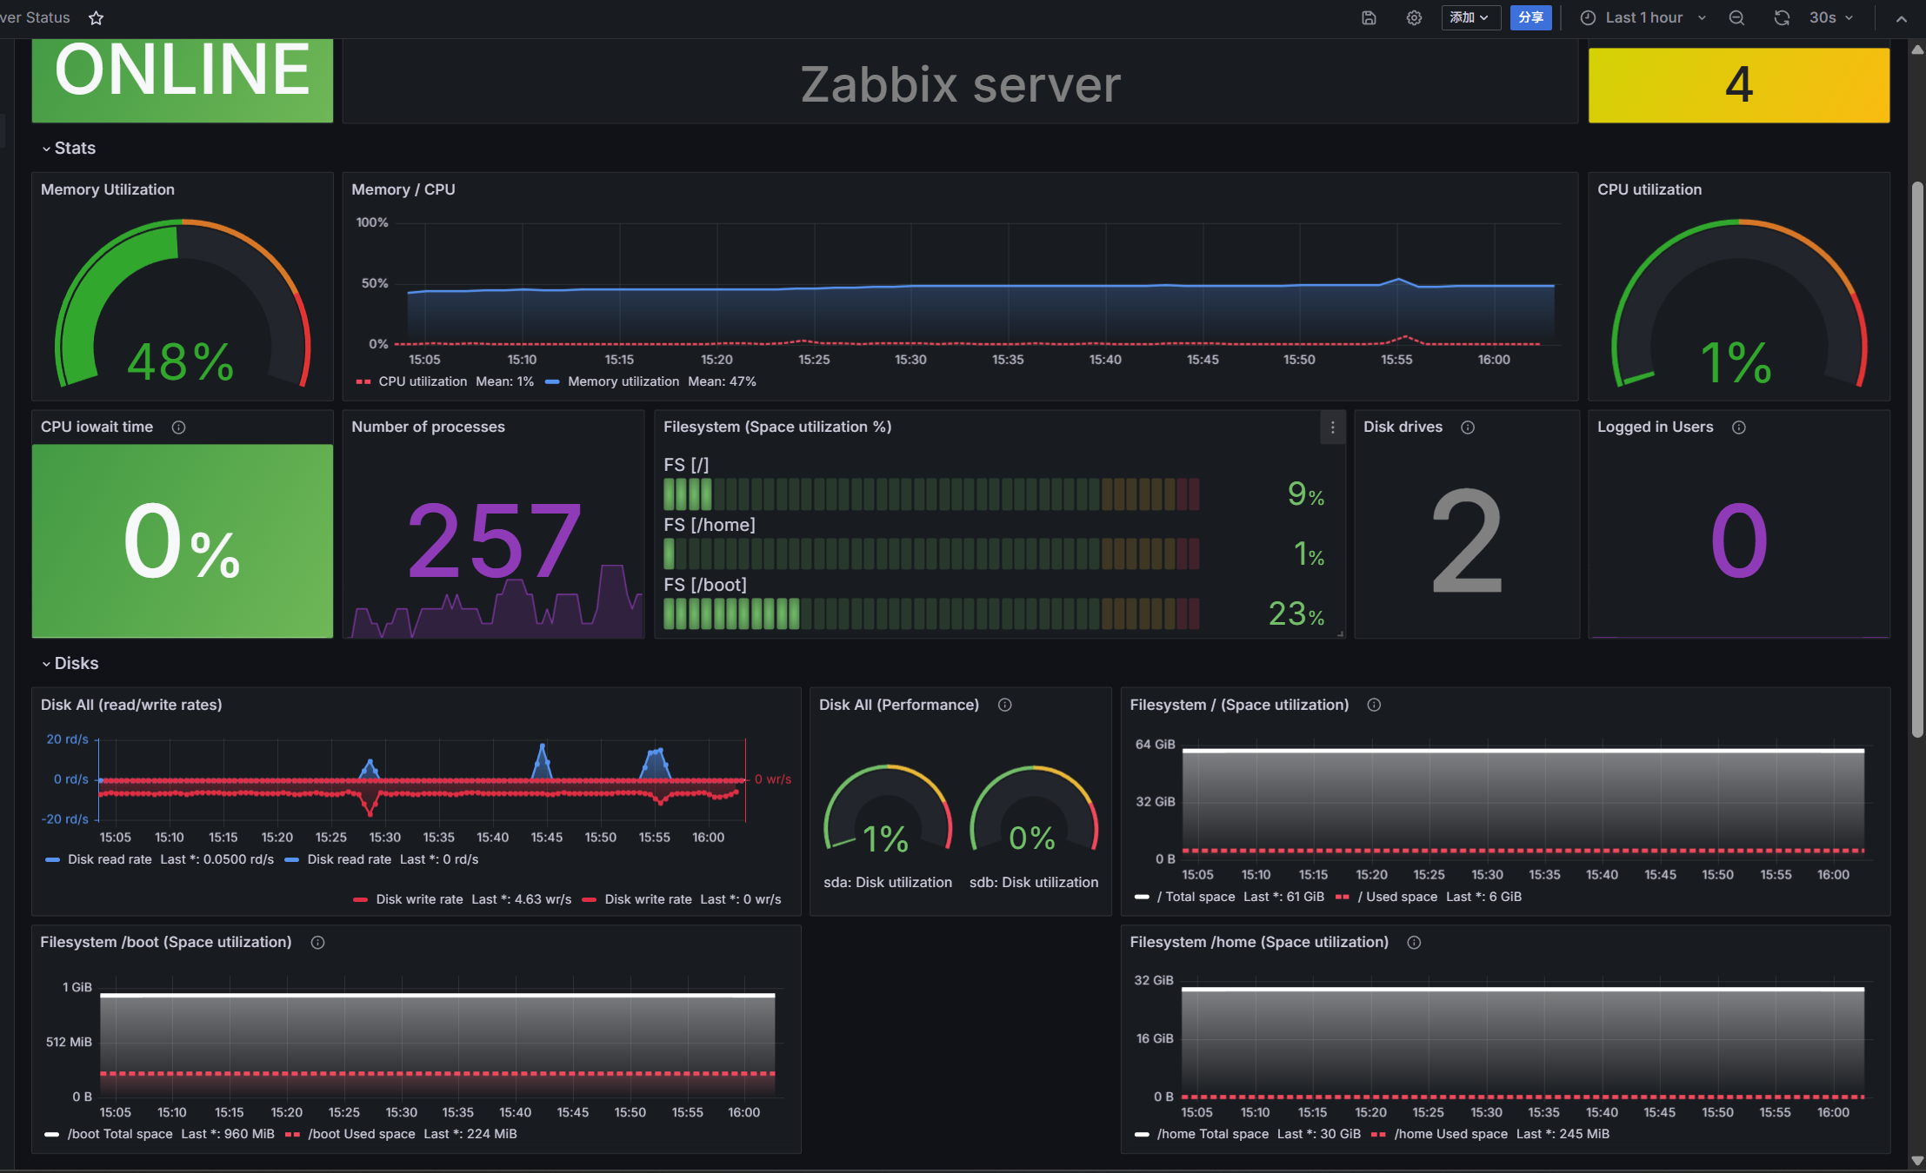The image size is (1926, 1173).
Task: Click the dashboard title breadcrumb 'ver Status'
Action: coord(35,17)
